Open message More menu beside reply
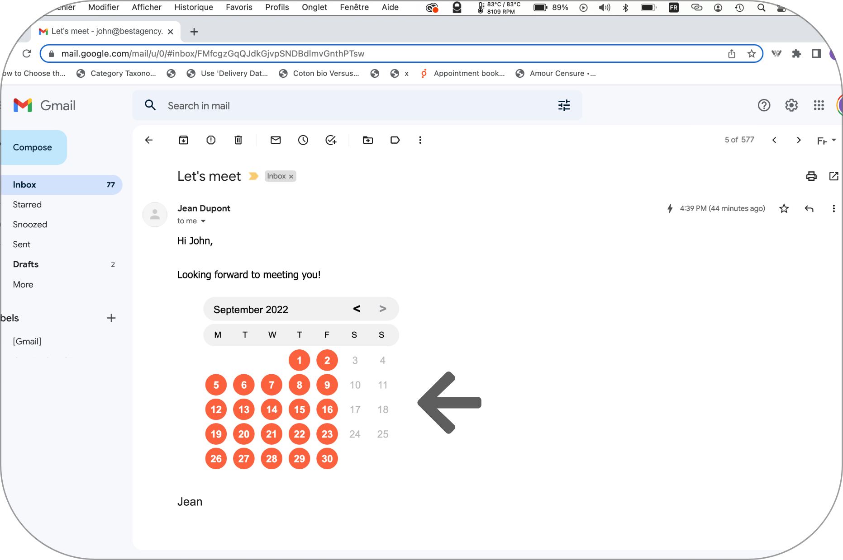 833,208
